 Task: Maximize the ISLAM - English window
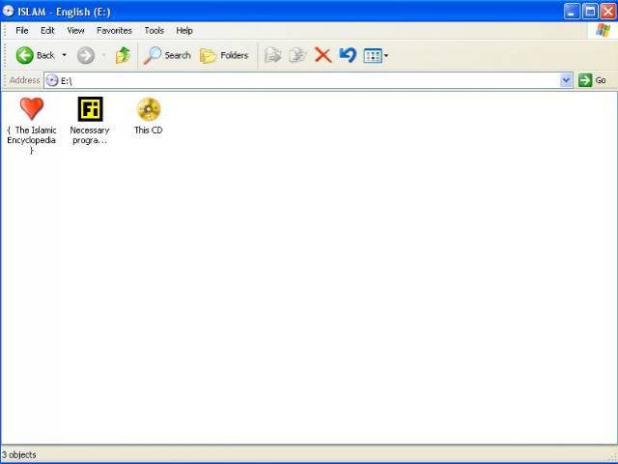[x=589, y=11]
